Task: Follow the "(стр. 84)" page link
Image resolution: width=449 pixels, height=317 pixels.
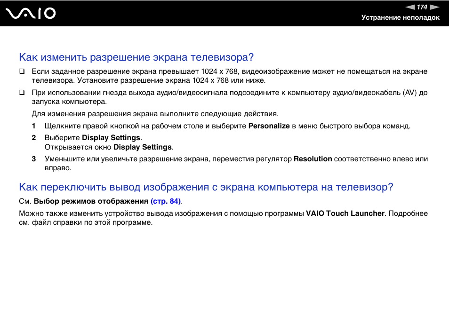Action: (x=166, y=201)
